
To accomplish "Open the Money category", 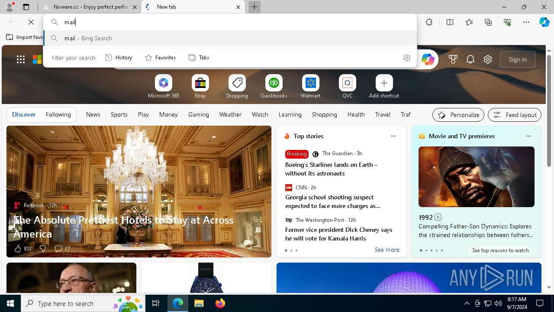I will click(x=168, y=114).
